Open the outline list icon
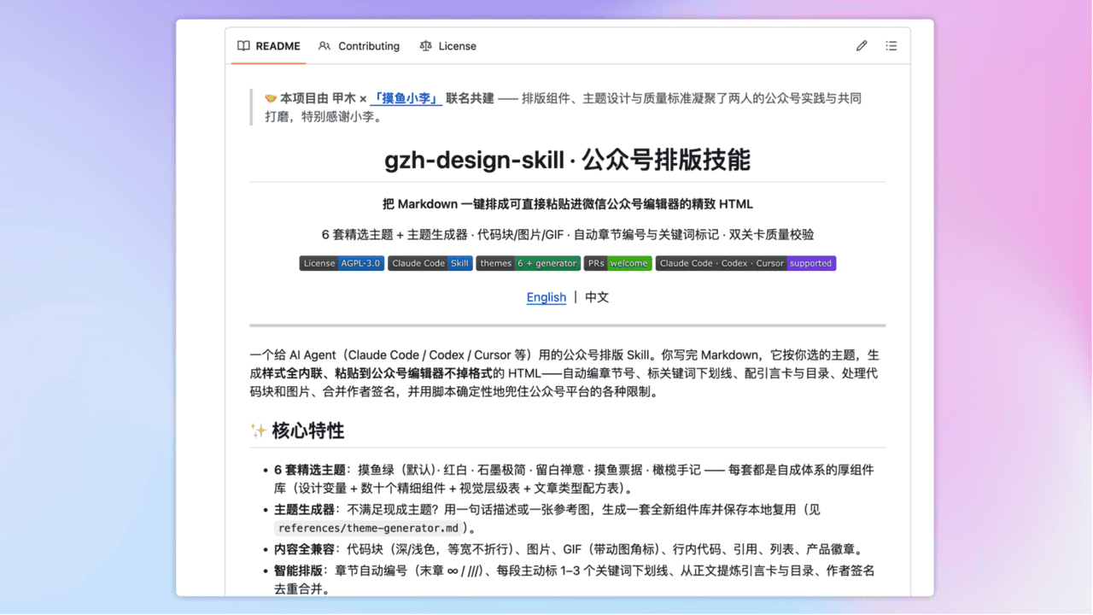Screen dimensions: 1093x615 point(891,46)
